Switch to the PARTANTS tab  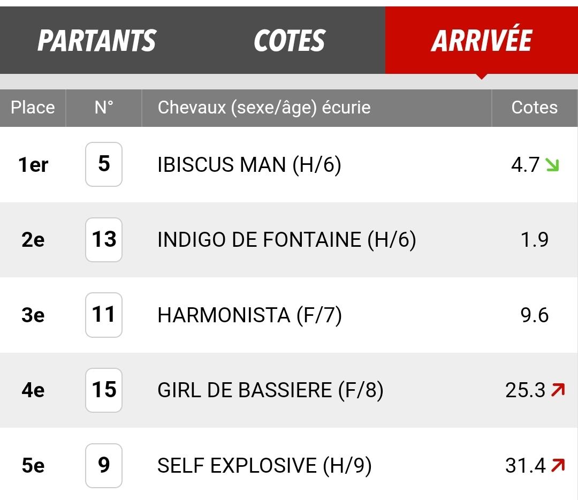[x=96, y=40]
